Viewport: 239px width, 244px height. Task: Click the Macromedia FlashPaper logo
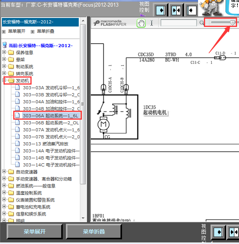click(x=110, y=23)
